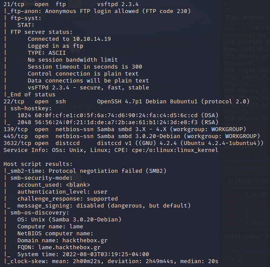Select the faint linpeas.sh desktop icon

tap(75, 16)
